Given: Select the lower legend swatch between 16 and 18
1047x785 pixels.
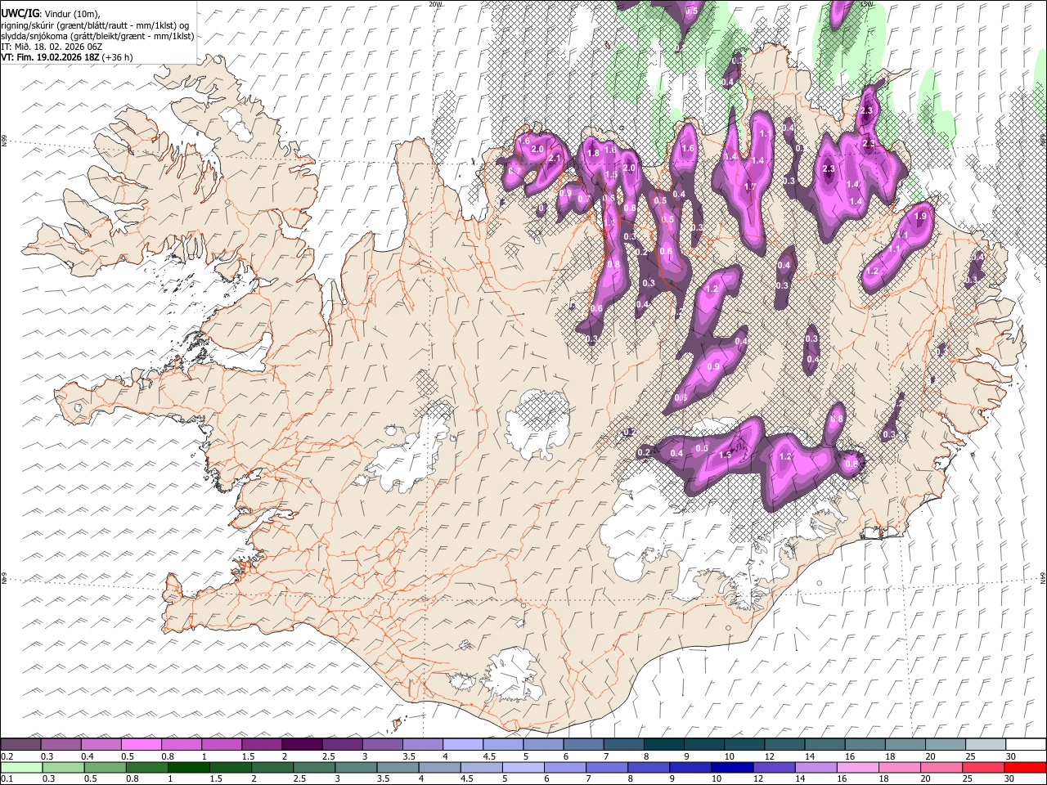Looking at the screenshot, I should click(x=857, y=767).
